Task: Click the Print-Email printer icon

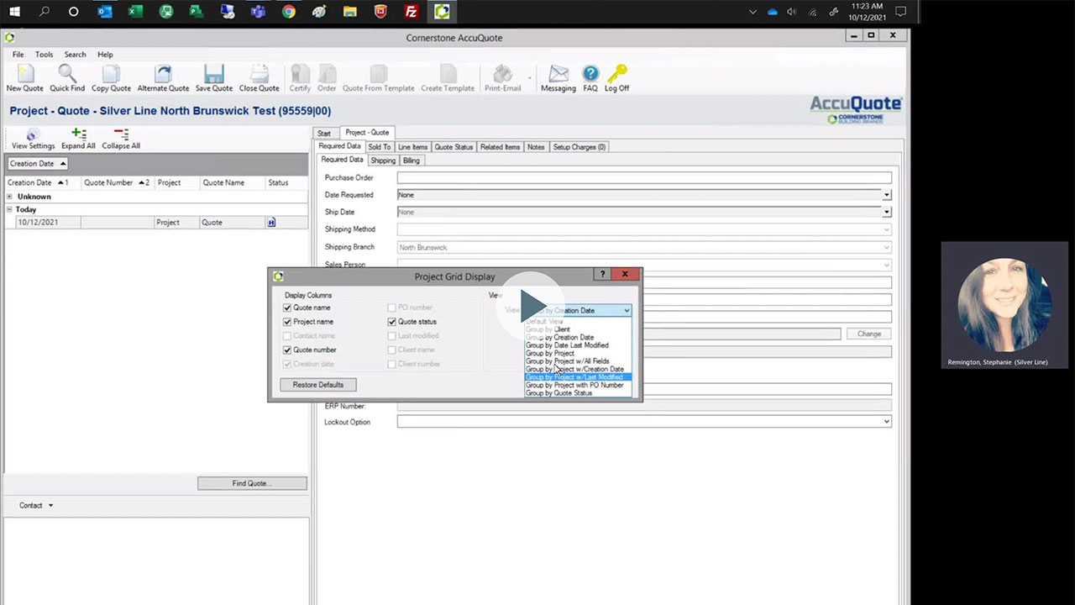Action: pyautogui.click(x=503, y=74)
